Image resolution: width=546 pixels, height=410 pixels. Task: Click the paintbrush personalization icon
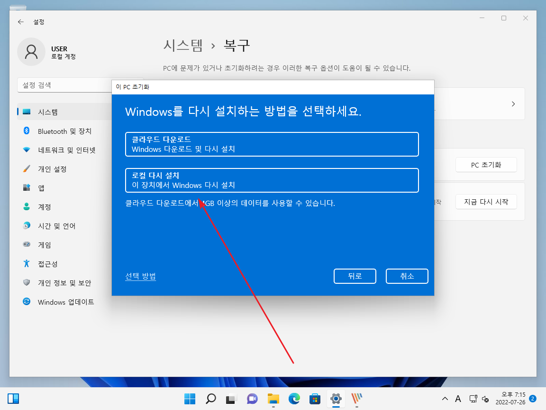[27, 169]
